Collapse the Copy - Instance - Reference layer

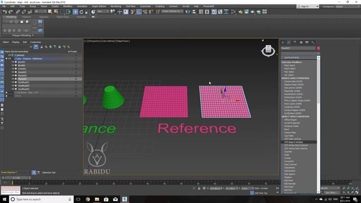click(x=6, y=59)
